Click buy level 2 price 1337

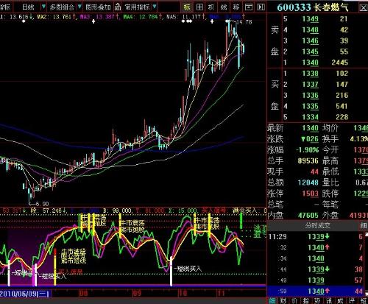pyautogui.click(x=311, y=85)
